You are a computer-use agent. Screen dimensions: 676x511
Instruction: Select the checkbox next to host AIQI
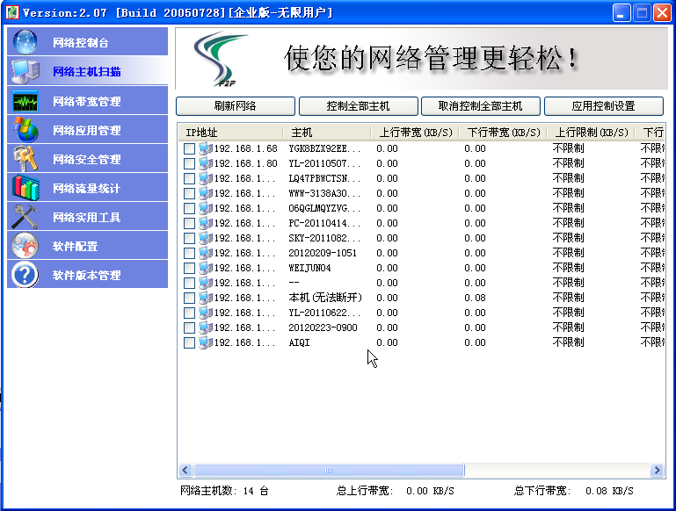coord(189,342)
